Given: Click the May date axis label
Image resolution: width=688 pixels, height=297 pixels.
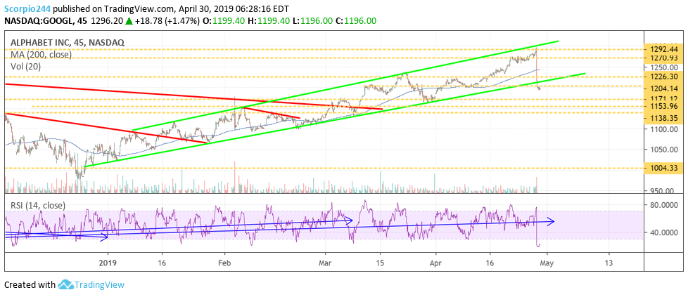Looking at the screenshot, I should 547,264.
